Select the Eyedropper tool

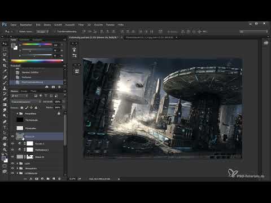click(5, 71)
